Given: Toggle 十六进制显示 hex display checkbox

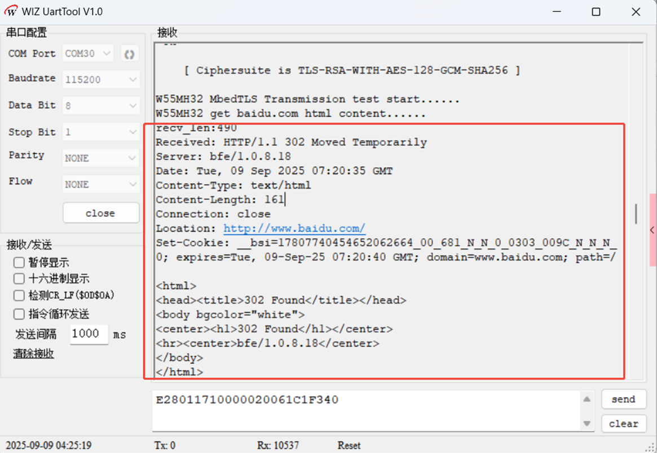Looking at the screenshot, I should click(19, 279).
